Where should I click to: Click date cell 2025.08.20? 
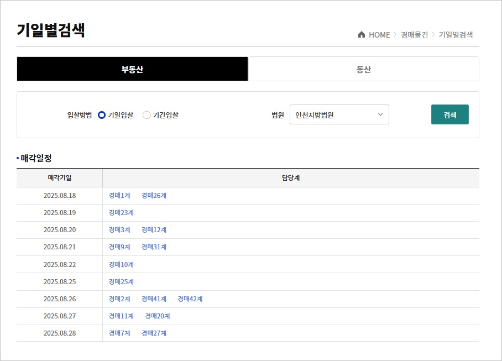(60, 230)
